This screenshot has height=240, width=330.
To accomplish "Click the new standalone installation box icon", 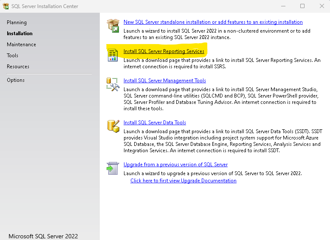I will [113, 25].
